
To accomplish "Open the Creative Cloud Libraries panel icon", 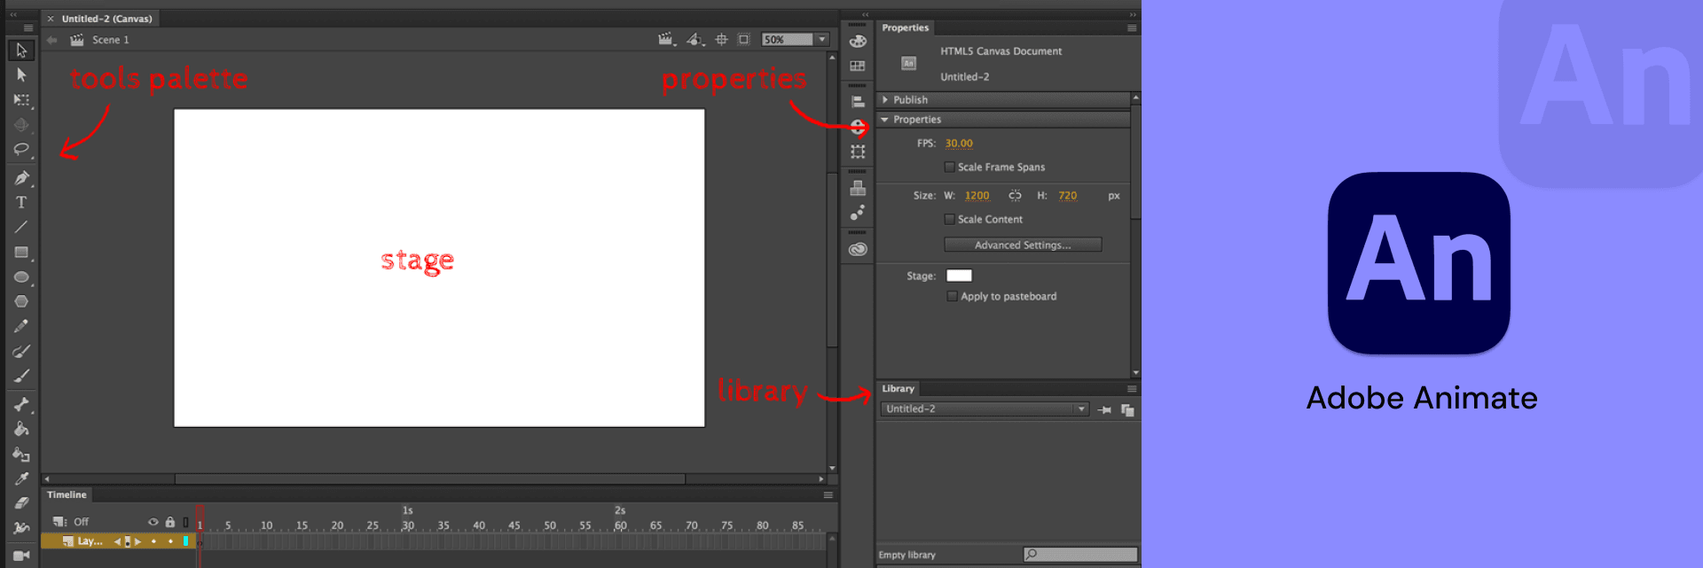I will point(858,249).
